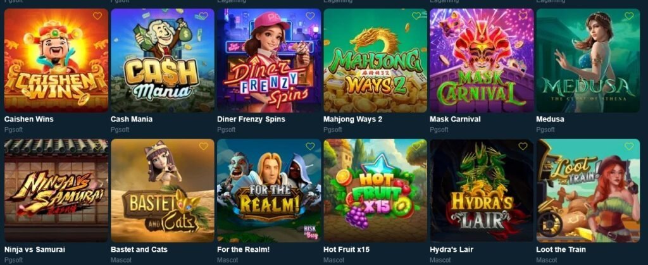Open the Caishen Wins game thumbnail

click(56, 60)
